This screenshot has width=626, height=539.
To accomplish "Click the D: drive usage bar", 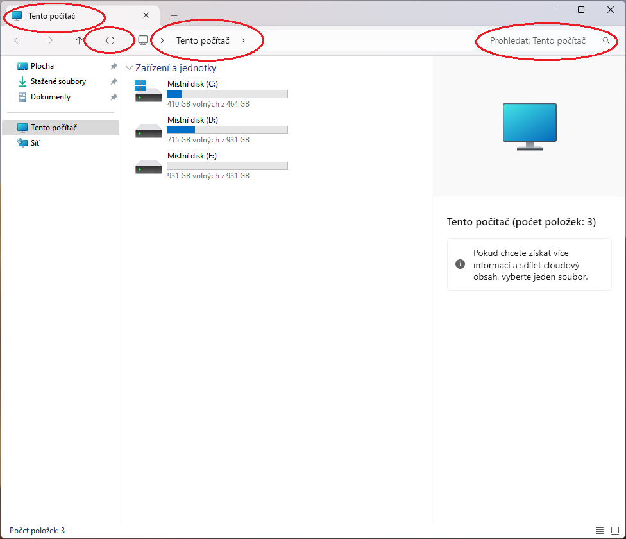I will coord(227,130).
